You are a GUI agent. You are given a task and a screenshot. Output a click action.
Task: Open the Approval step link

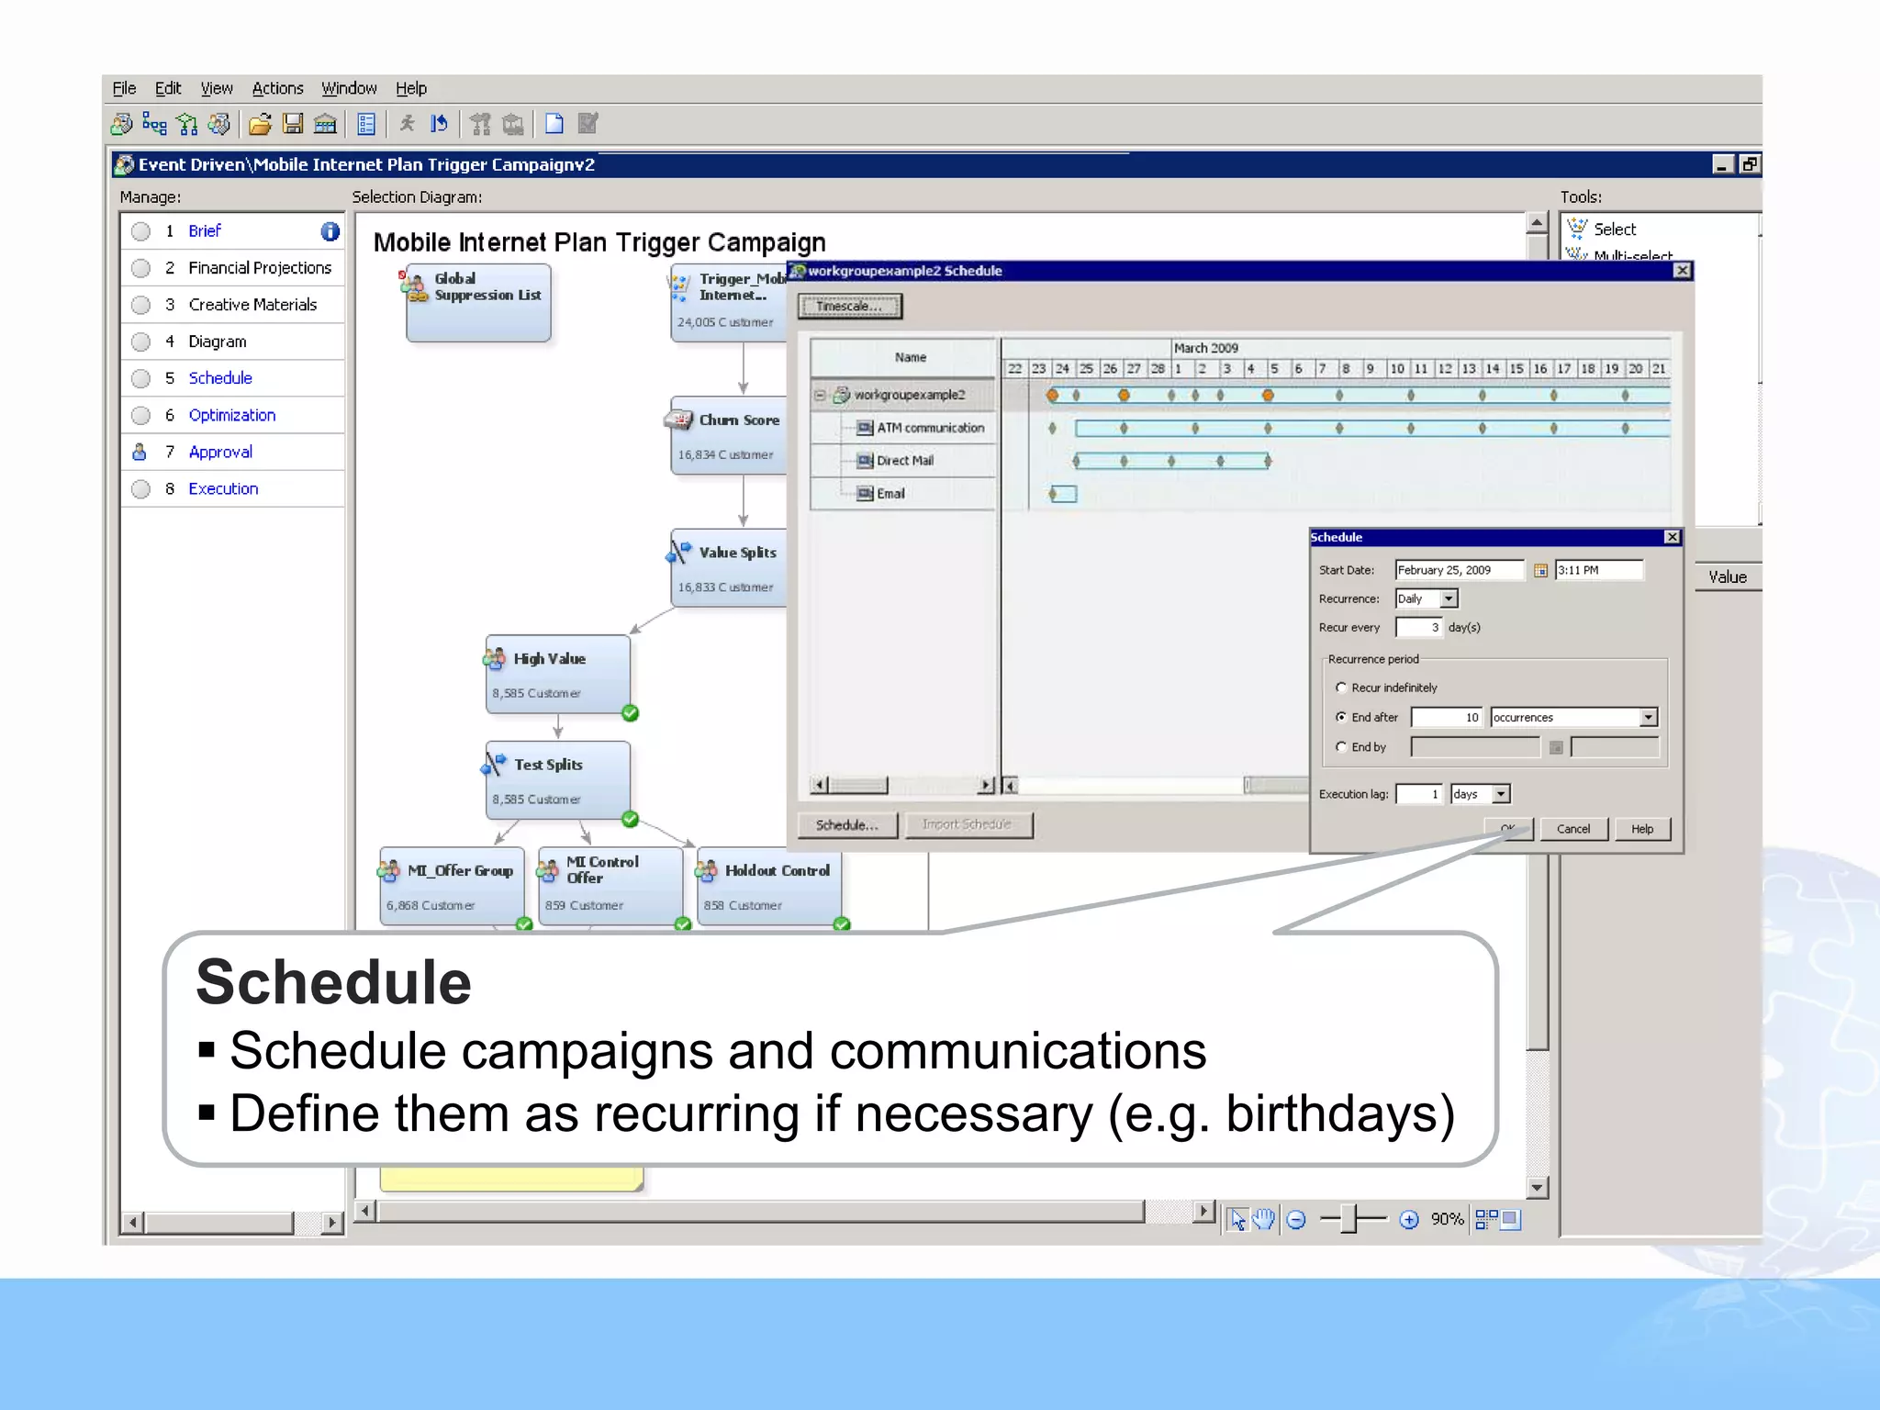click(220, 452)
